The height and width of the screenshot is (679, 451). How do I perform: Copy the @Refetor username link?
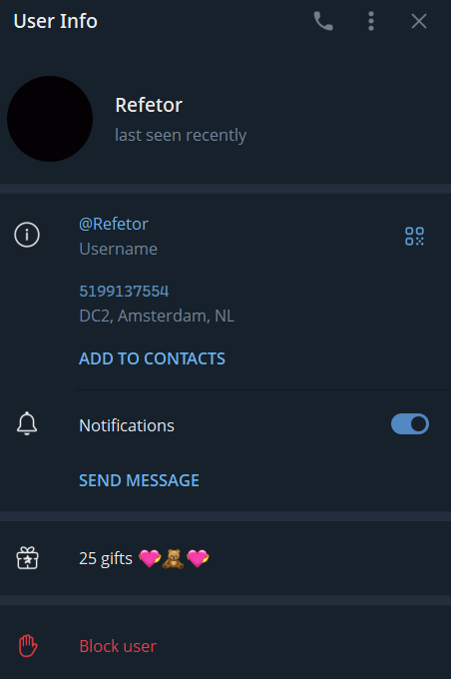pyautogui.click(x=114, y=224)
